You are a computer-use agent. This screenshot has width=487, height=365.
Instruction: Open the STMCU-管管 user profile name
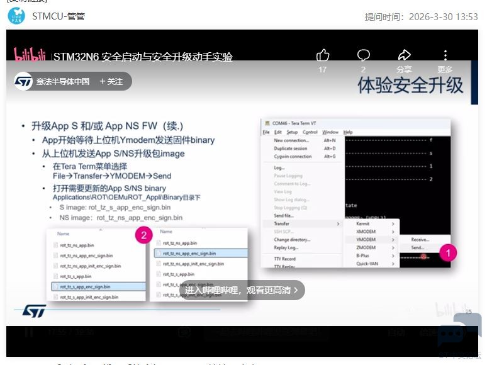[59, 16]
